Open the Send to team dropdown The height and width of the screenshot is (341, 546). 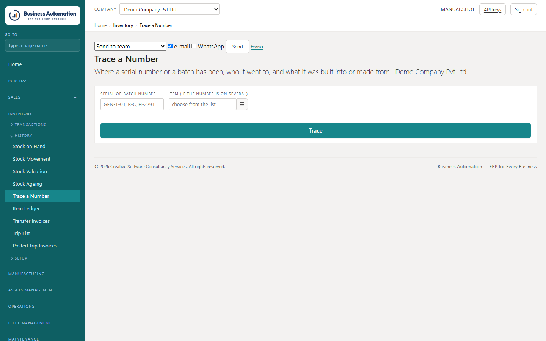(x=130, y=46)
